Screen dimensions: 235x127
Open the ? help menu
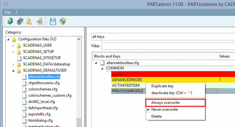(17, 13)
